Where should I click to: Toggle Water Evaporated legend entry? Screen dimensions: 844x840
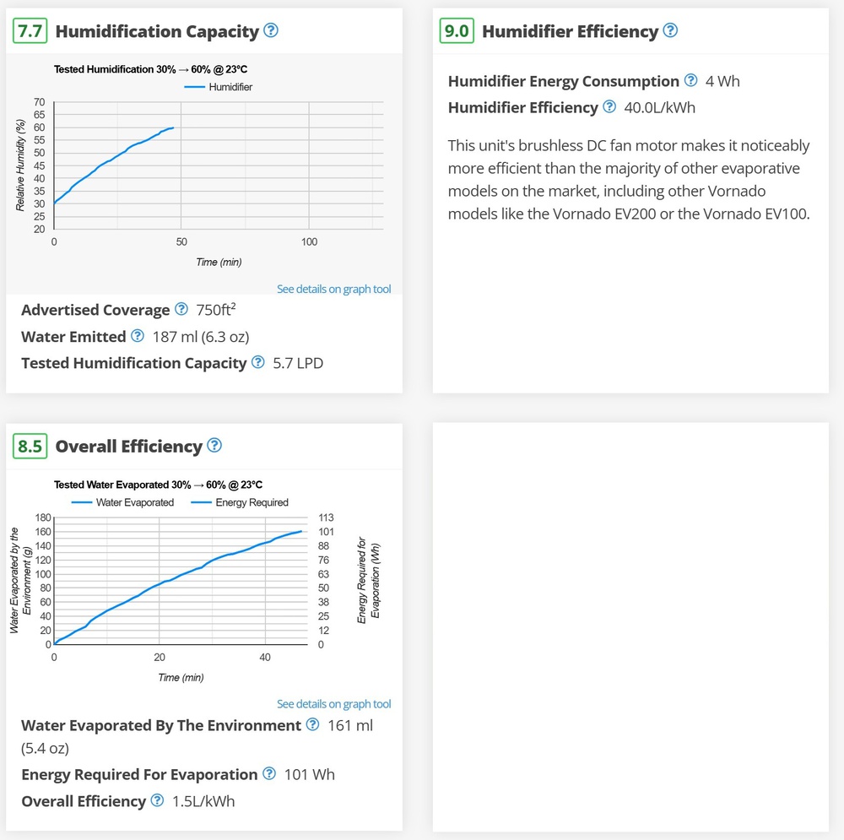coord(122,502)
